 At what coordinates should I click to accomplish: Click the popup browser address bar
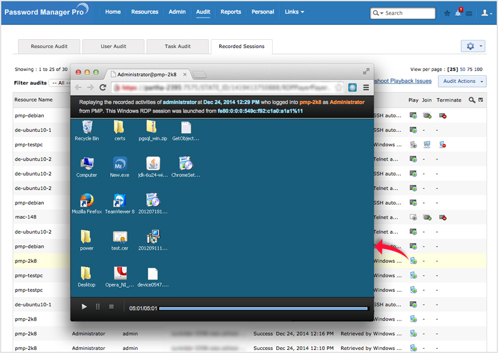pyautogui.click(x=227, y=87)
